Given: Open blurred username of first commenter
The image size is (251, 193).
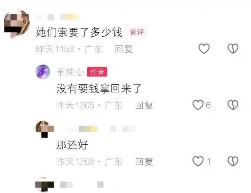Looking at the screenshot, I should 57,17.
